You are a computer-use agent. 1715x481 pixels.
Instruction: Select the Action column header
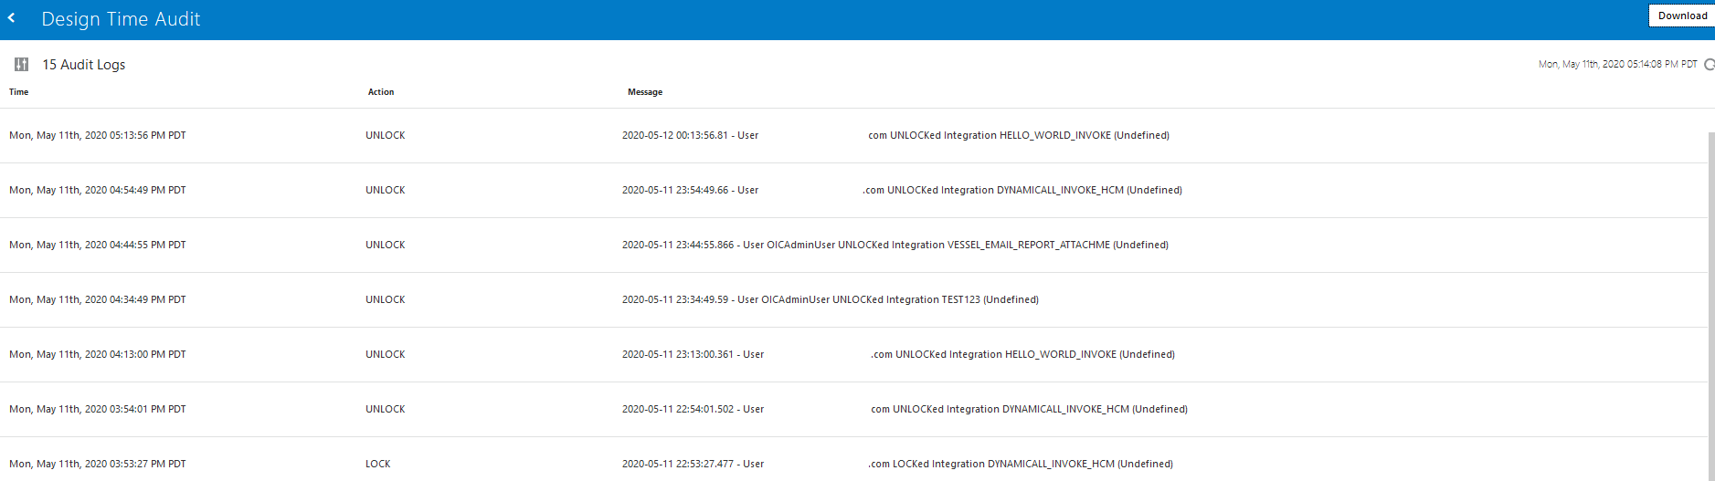381,92
